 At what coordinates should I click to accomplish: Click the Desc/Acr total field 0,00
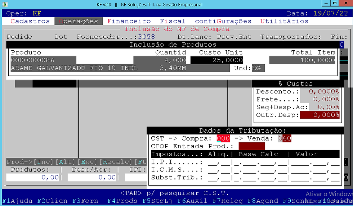tap(92, 178)
